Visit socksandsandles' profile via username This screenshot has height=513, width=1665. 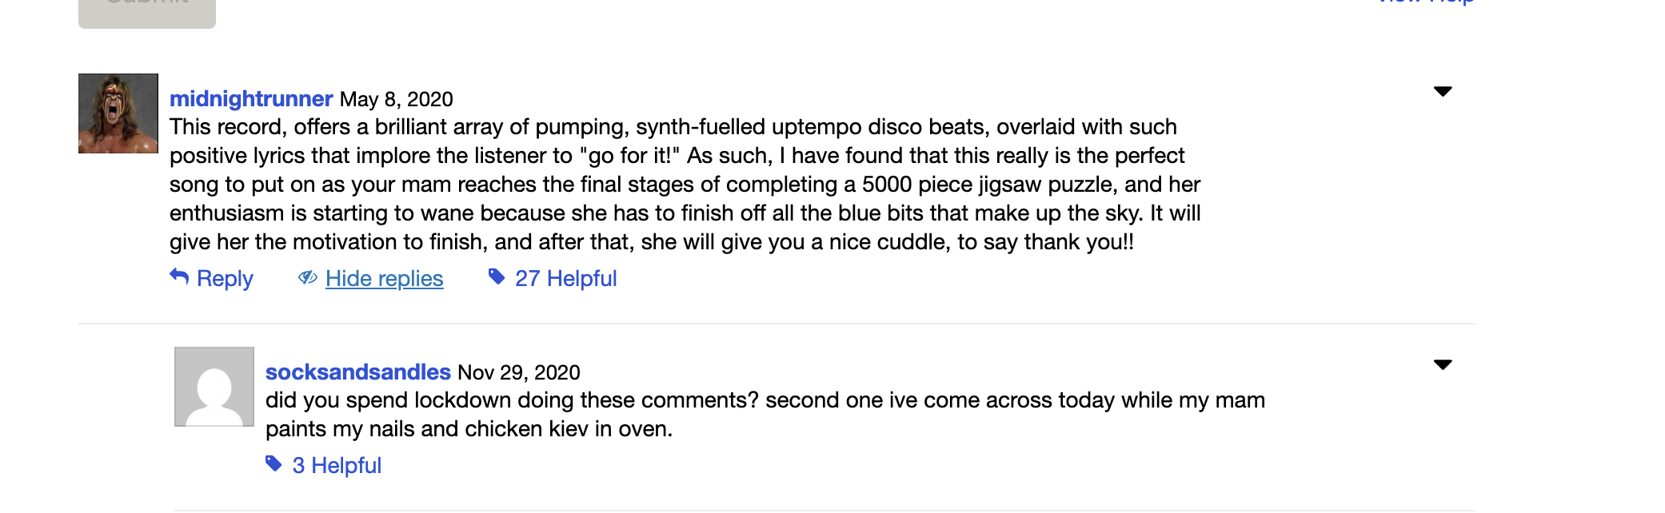point(358,372)
